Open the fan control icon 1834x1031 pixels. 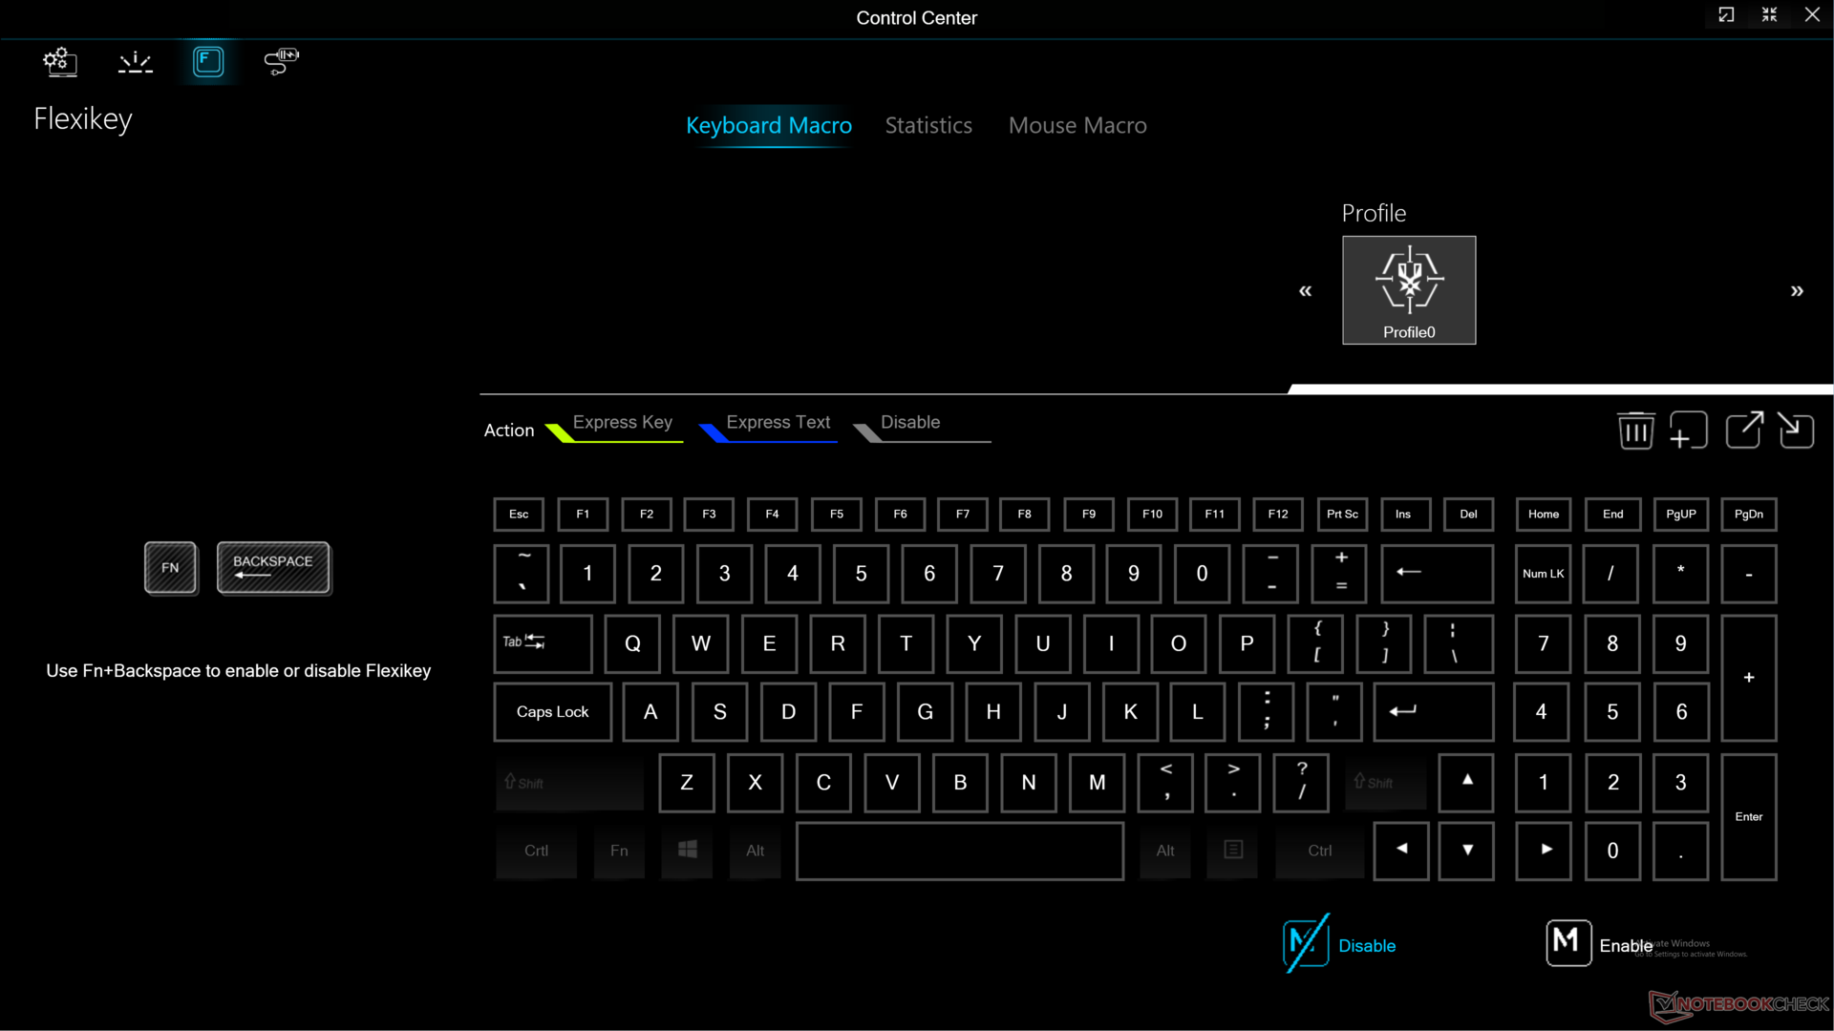(281, 62)
